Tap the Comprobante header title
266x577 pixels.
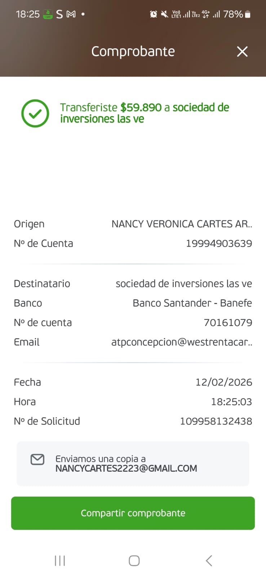(133, 51)
